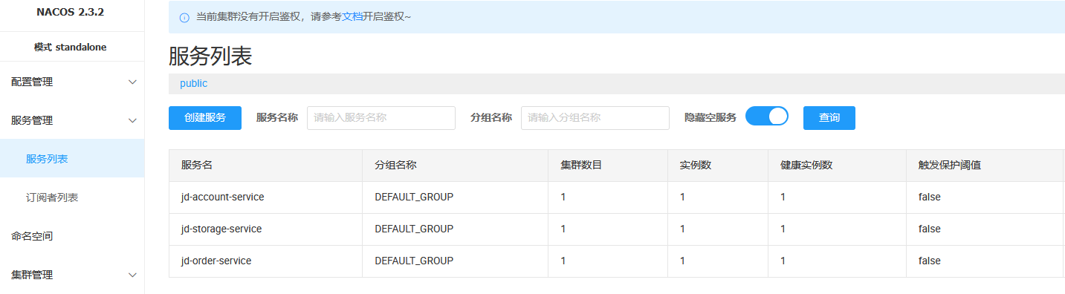The height and width of the screenshot is (294, 1065).
Task: Open 配置管理 in the sidebar
Action: tap(32, 82)
